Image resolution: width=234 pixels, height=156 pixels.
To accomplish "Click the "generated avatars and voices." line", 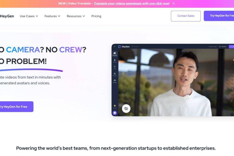I will tap(25, 83).
